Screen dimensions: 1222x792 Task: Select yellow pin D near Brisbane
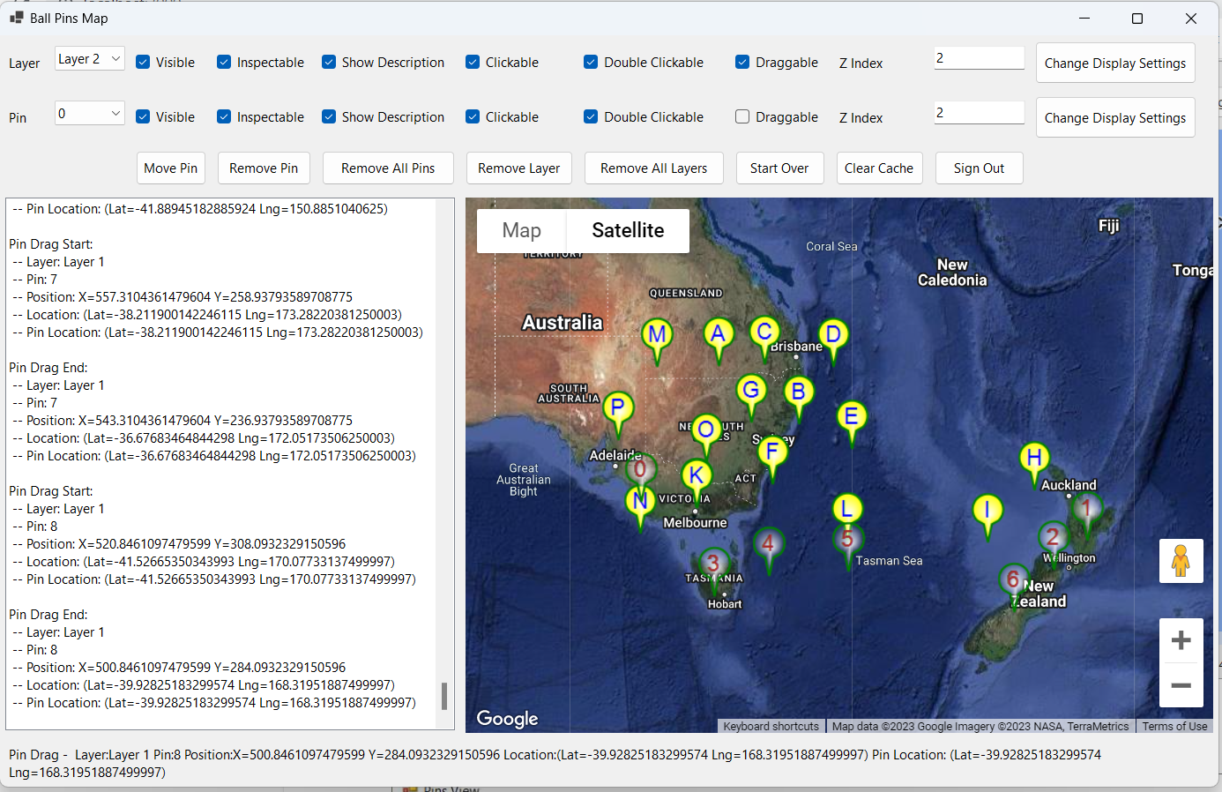tap(833, 334)
